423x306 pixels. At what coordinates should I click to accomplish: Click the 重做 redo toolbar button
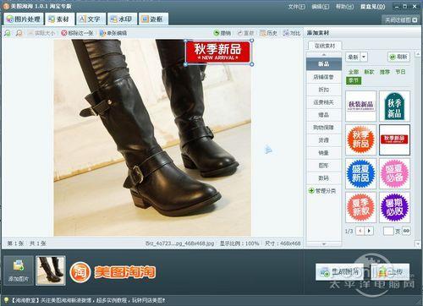(245, 33)
